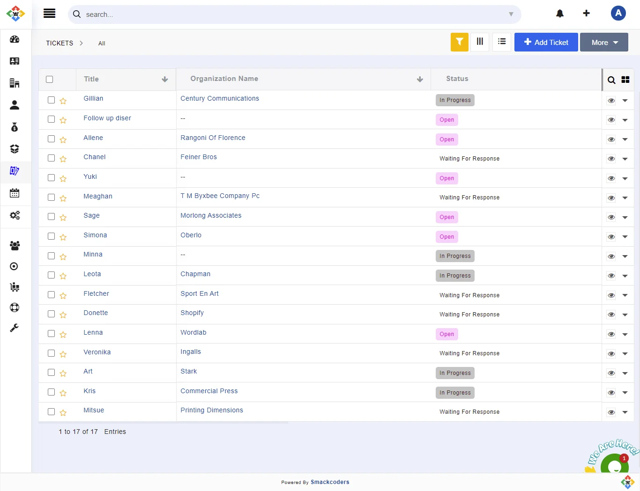640x491 pixels.
Task: Expand the More dropdown button
Action: click(603, 43)
